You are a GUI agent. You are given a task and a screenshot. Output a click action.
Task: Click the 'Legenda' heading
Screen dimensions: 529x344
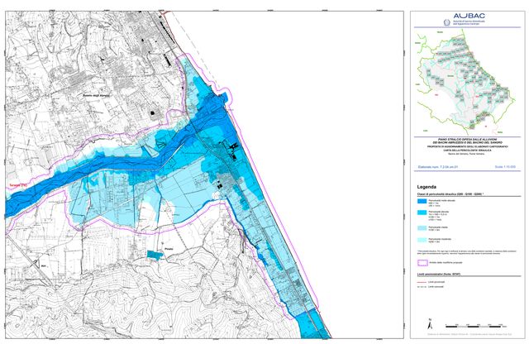tap(427, 185)
